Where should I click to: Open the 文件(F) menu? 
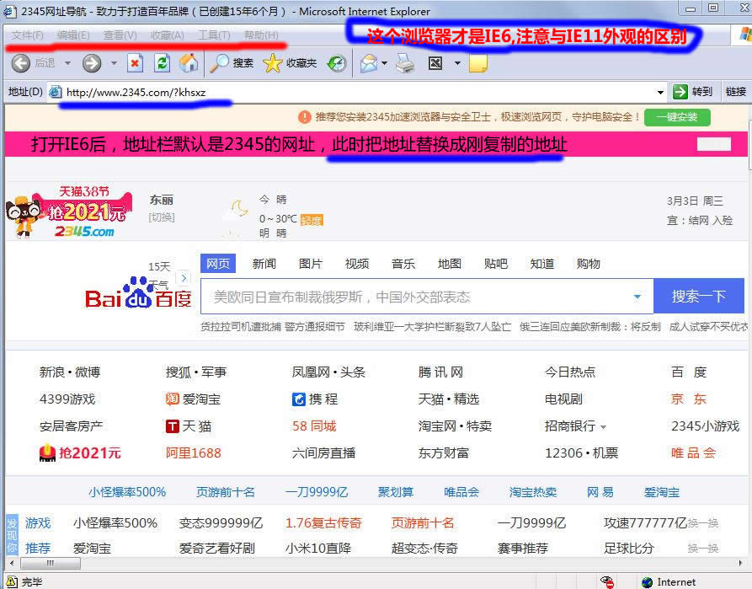tap(27, 35)
